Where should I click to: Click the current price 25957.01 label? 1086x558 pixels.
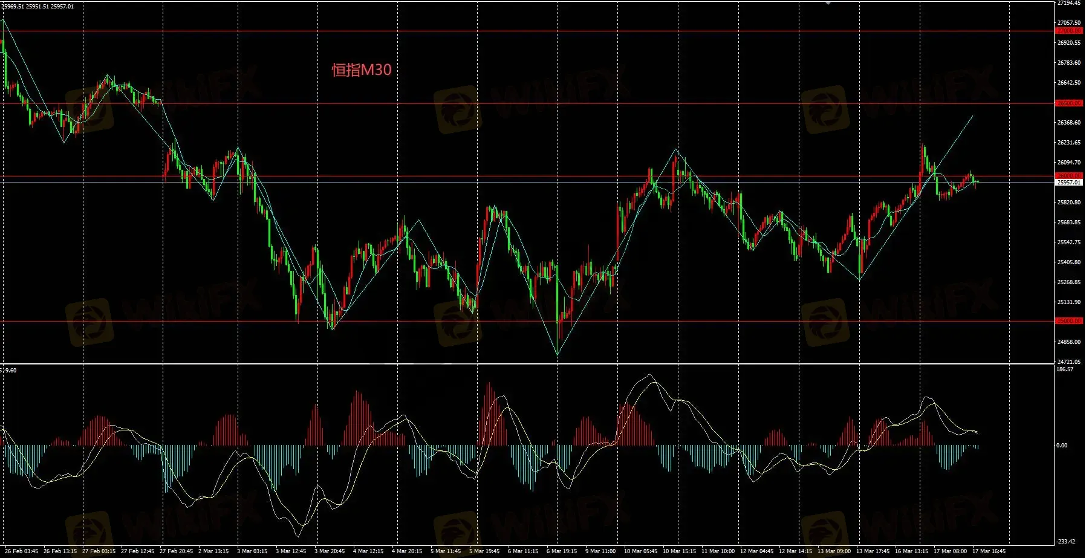click(1068, 183)
